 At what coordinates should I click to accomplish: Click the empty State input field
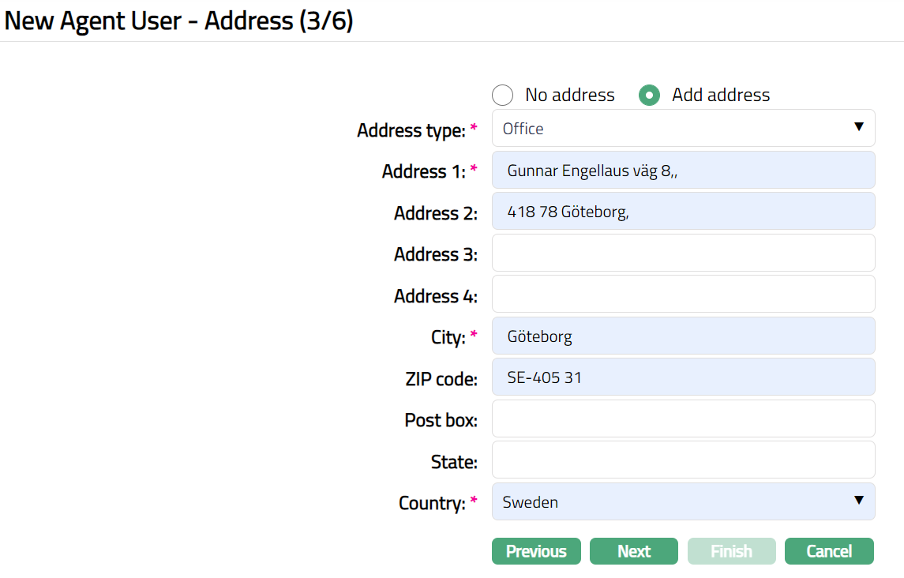[x=683, y=460]
